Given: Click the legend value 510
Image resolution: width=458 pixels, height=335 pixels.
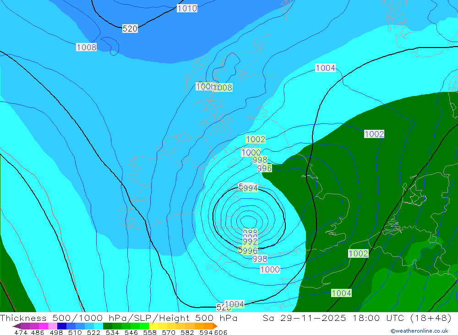Looking at the screenshot, I should click(x=75, y=332).
